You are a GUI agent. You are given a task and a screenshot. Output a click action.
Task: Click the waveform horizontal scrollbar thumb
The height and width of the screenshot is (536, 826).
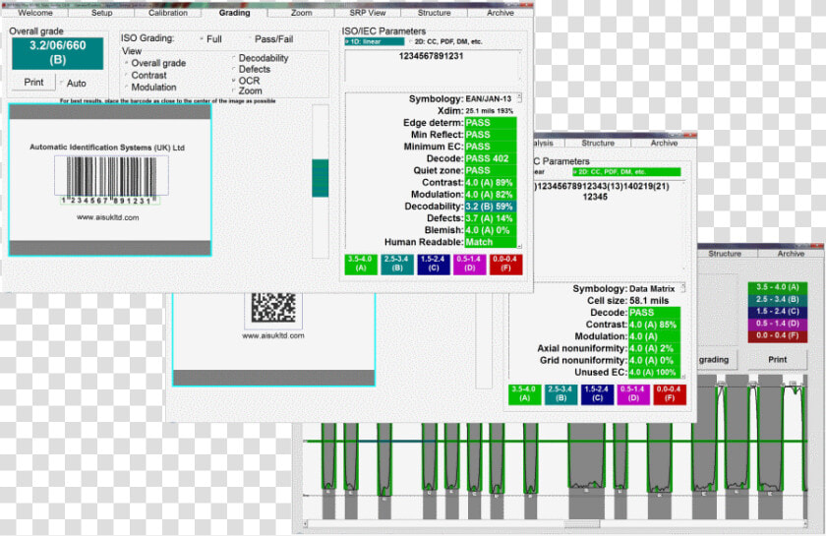click(581, 524)
